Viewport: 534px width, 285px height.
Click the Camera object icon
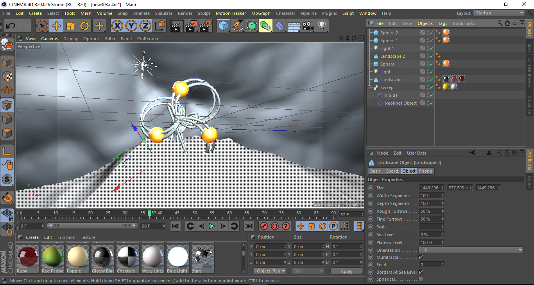308,26
